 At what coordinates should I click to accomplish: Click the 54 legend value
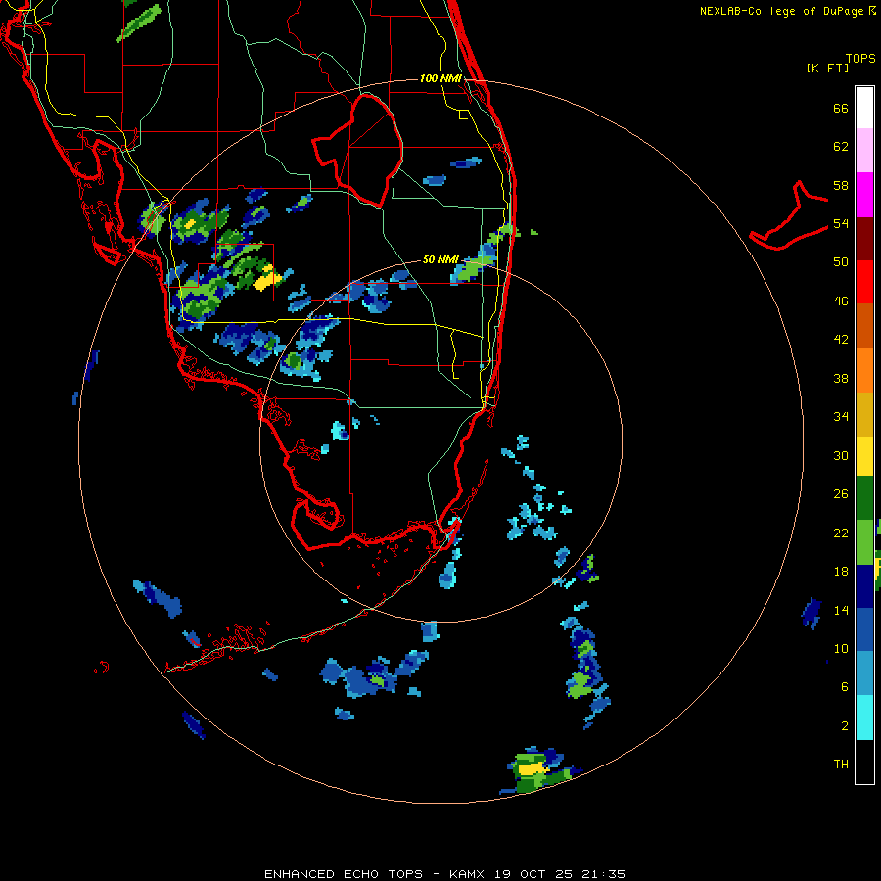tap(841, 223)
